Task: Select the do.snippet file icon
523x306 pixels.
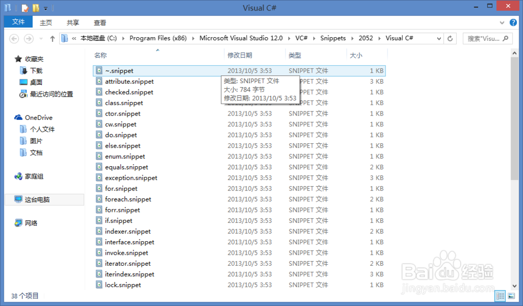Action: click(99, 134)
